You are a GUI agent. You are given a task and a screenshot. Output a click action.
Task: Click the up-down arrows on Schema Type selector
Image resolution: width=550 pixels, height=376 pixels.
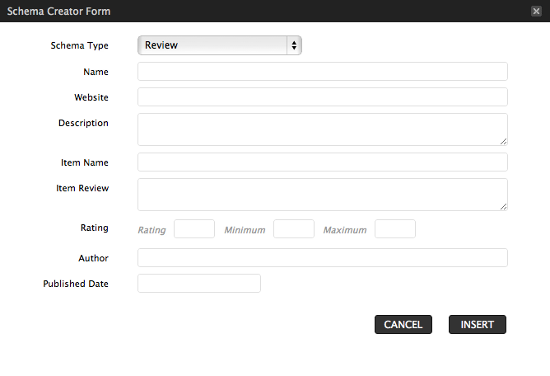[x=294, y=45]
